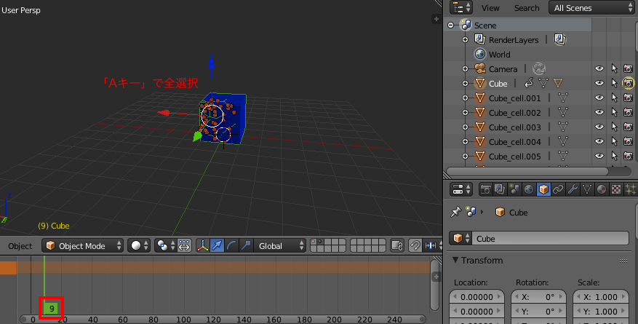
Task: Open the outliner Search menu
Action: click(x=527, y=8)
